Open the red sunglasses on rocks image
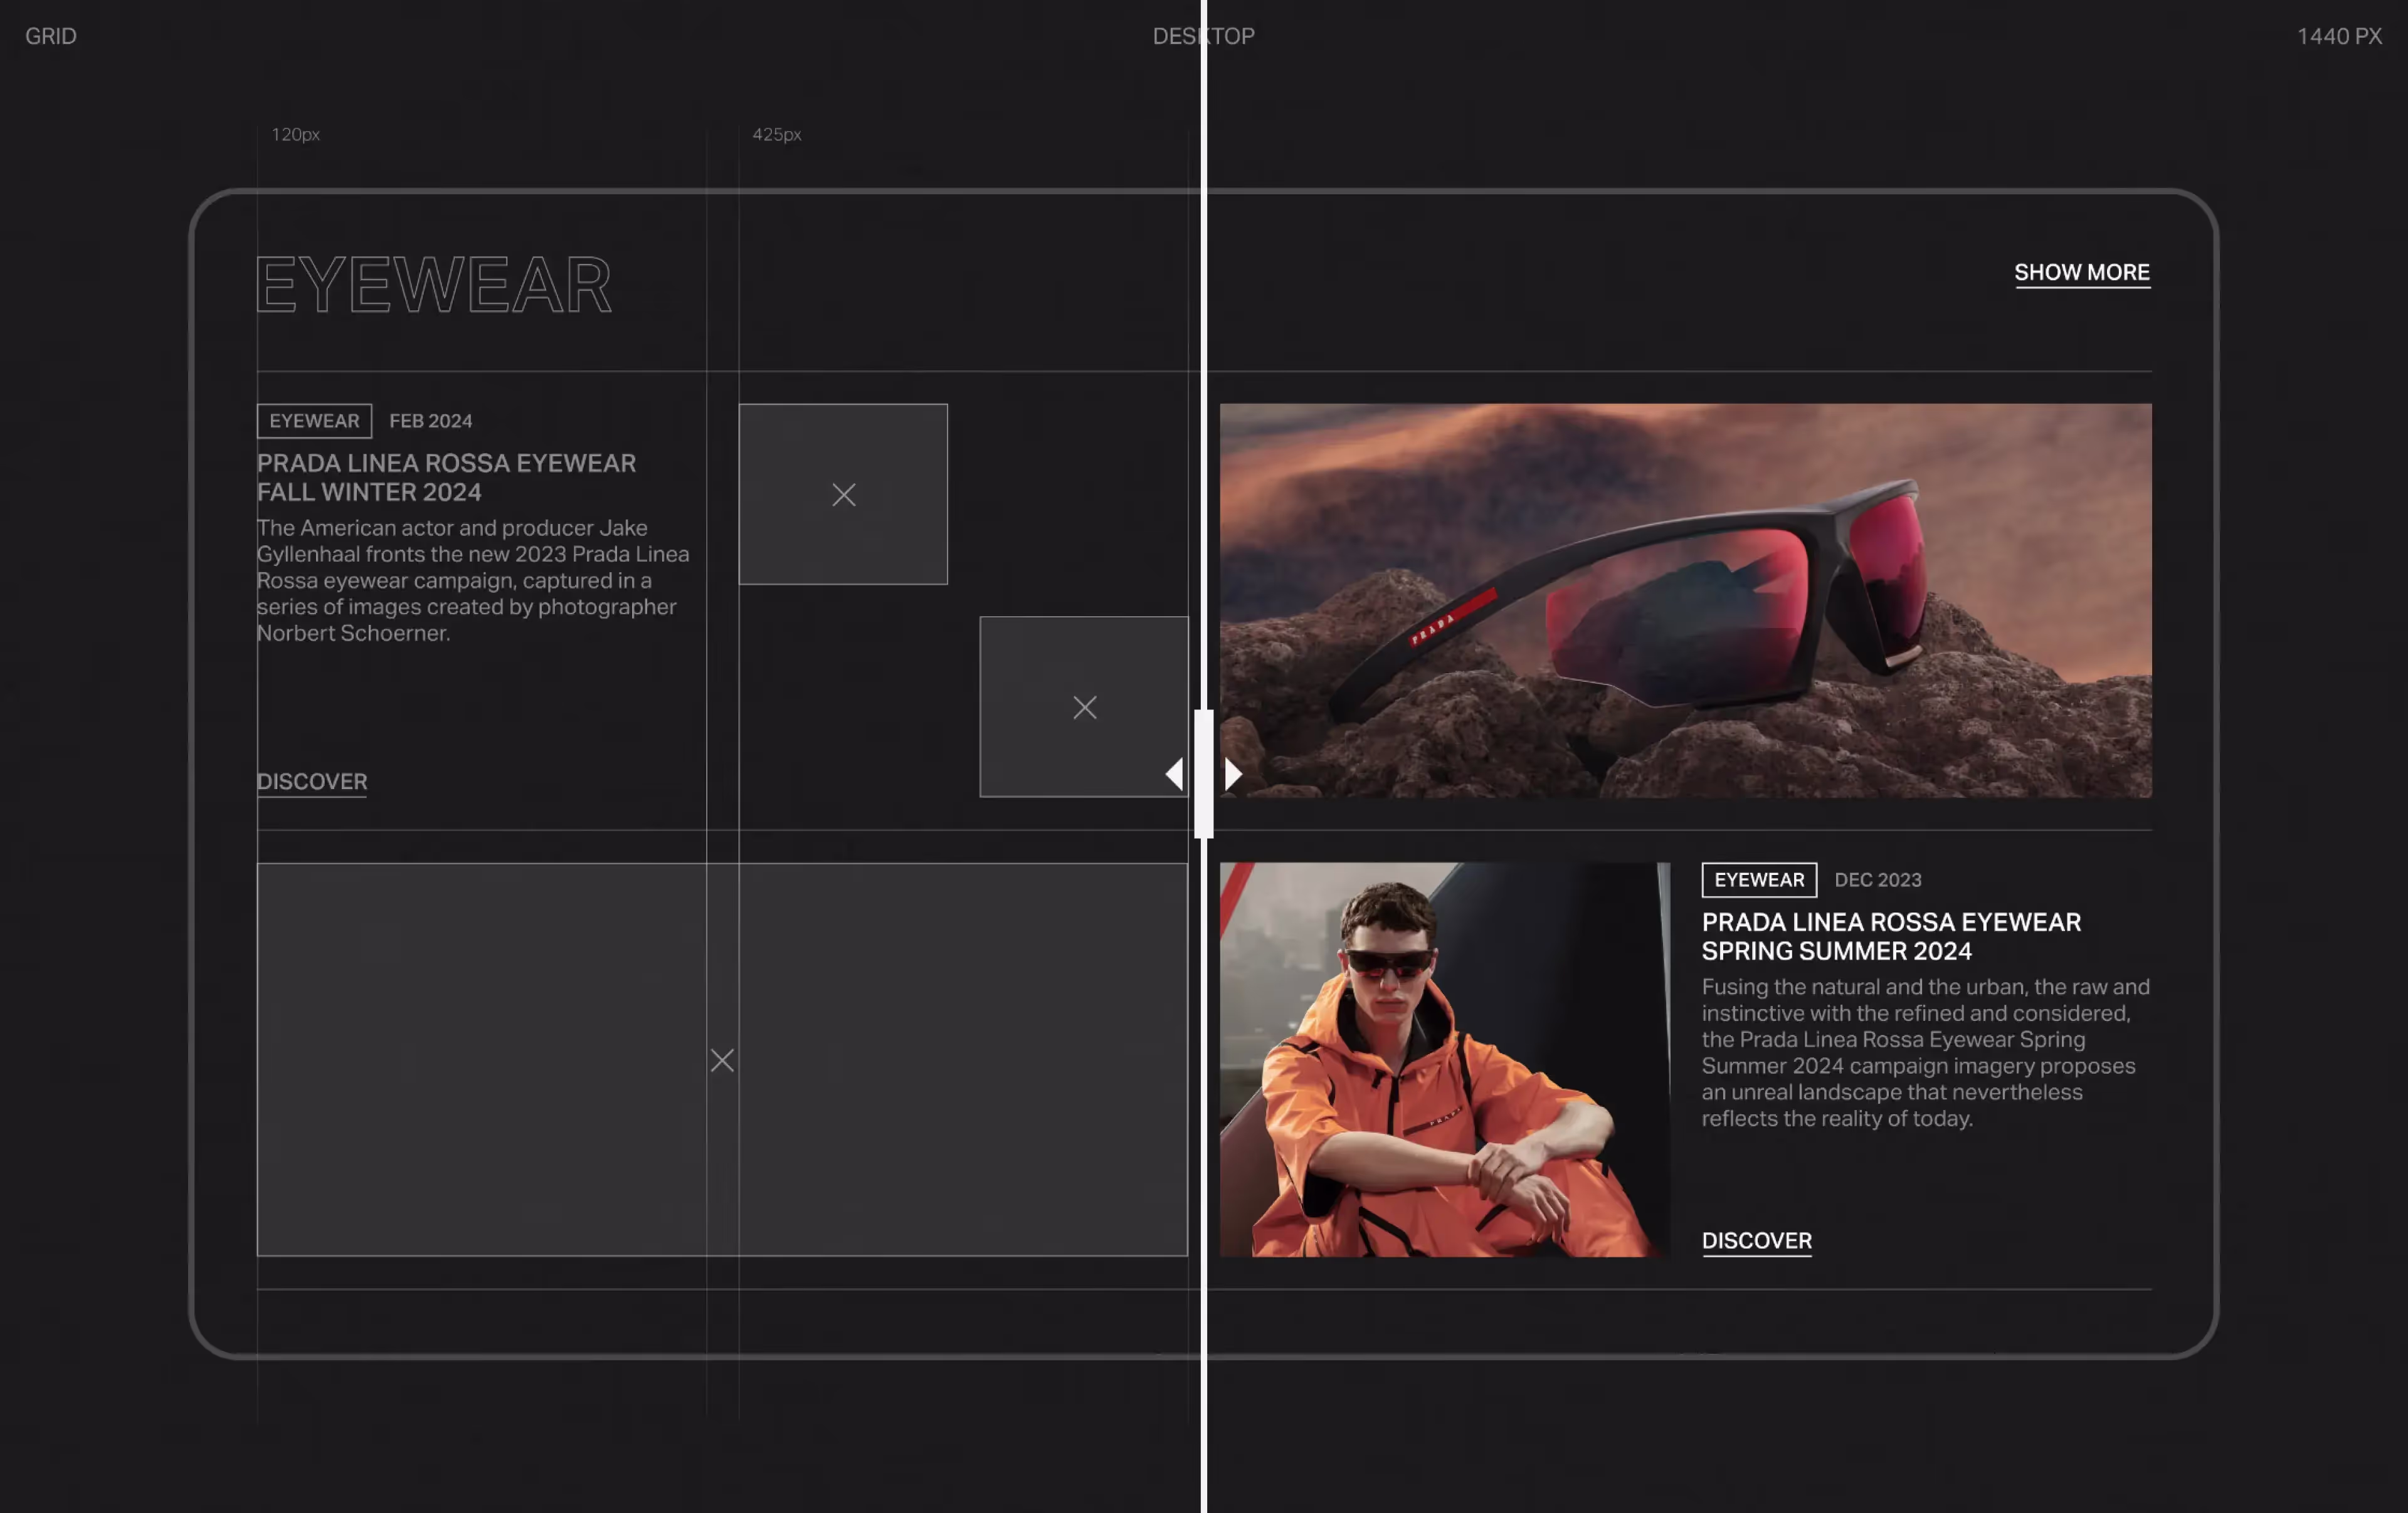The image size is (2408, 1513). tap(1685, 600)
